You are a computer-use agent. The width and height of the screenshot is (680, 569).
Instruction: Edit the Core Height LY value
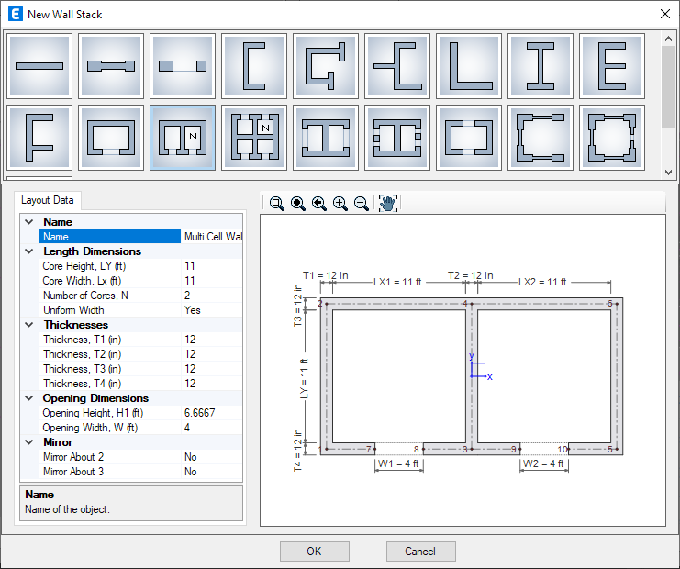point(212,266)
